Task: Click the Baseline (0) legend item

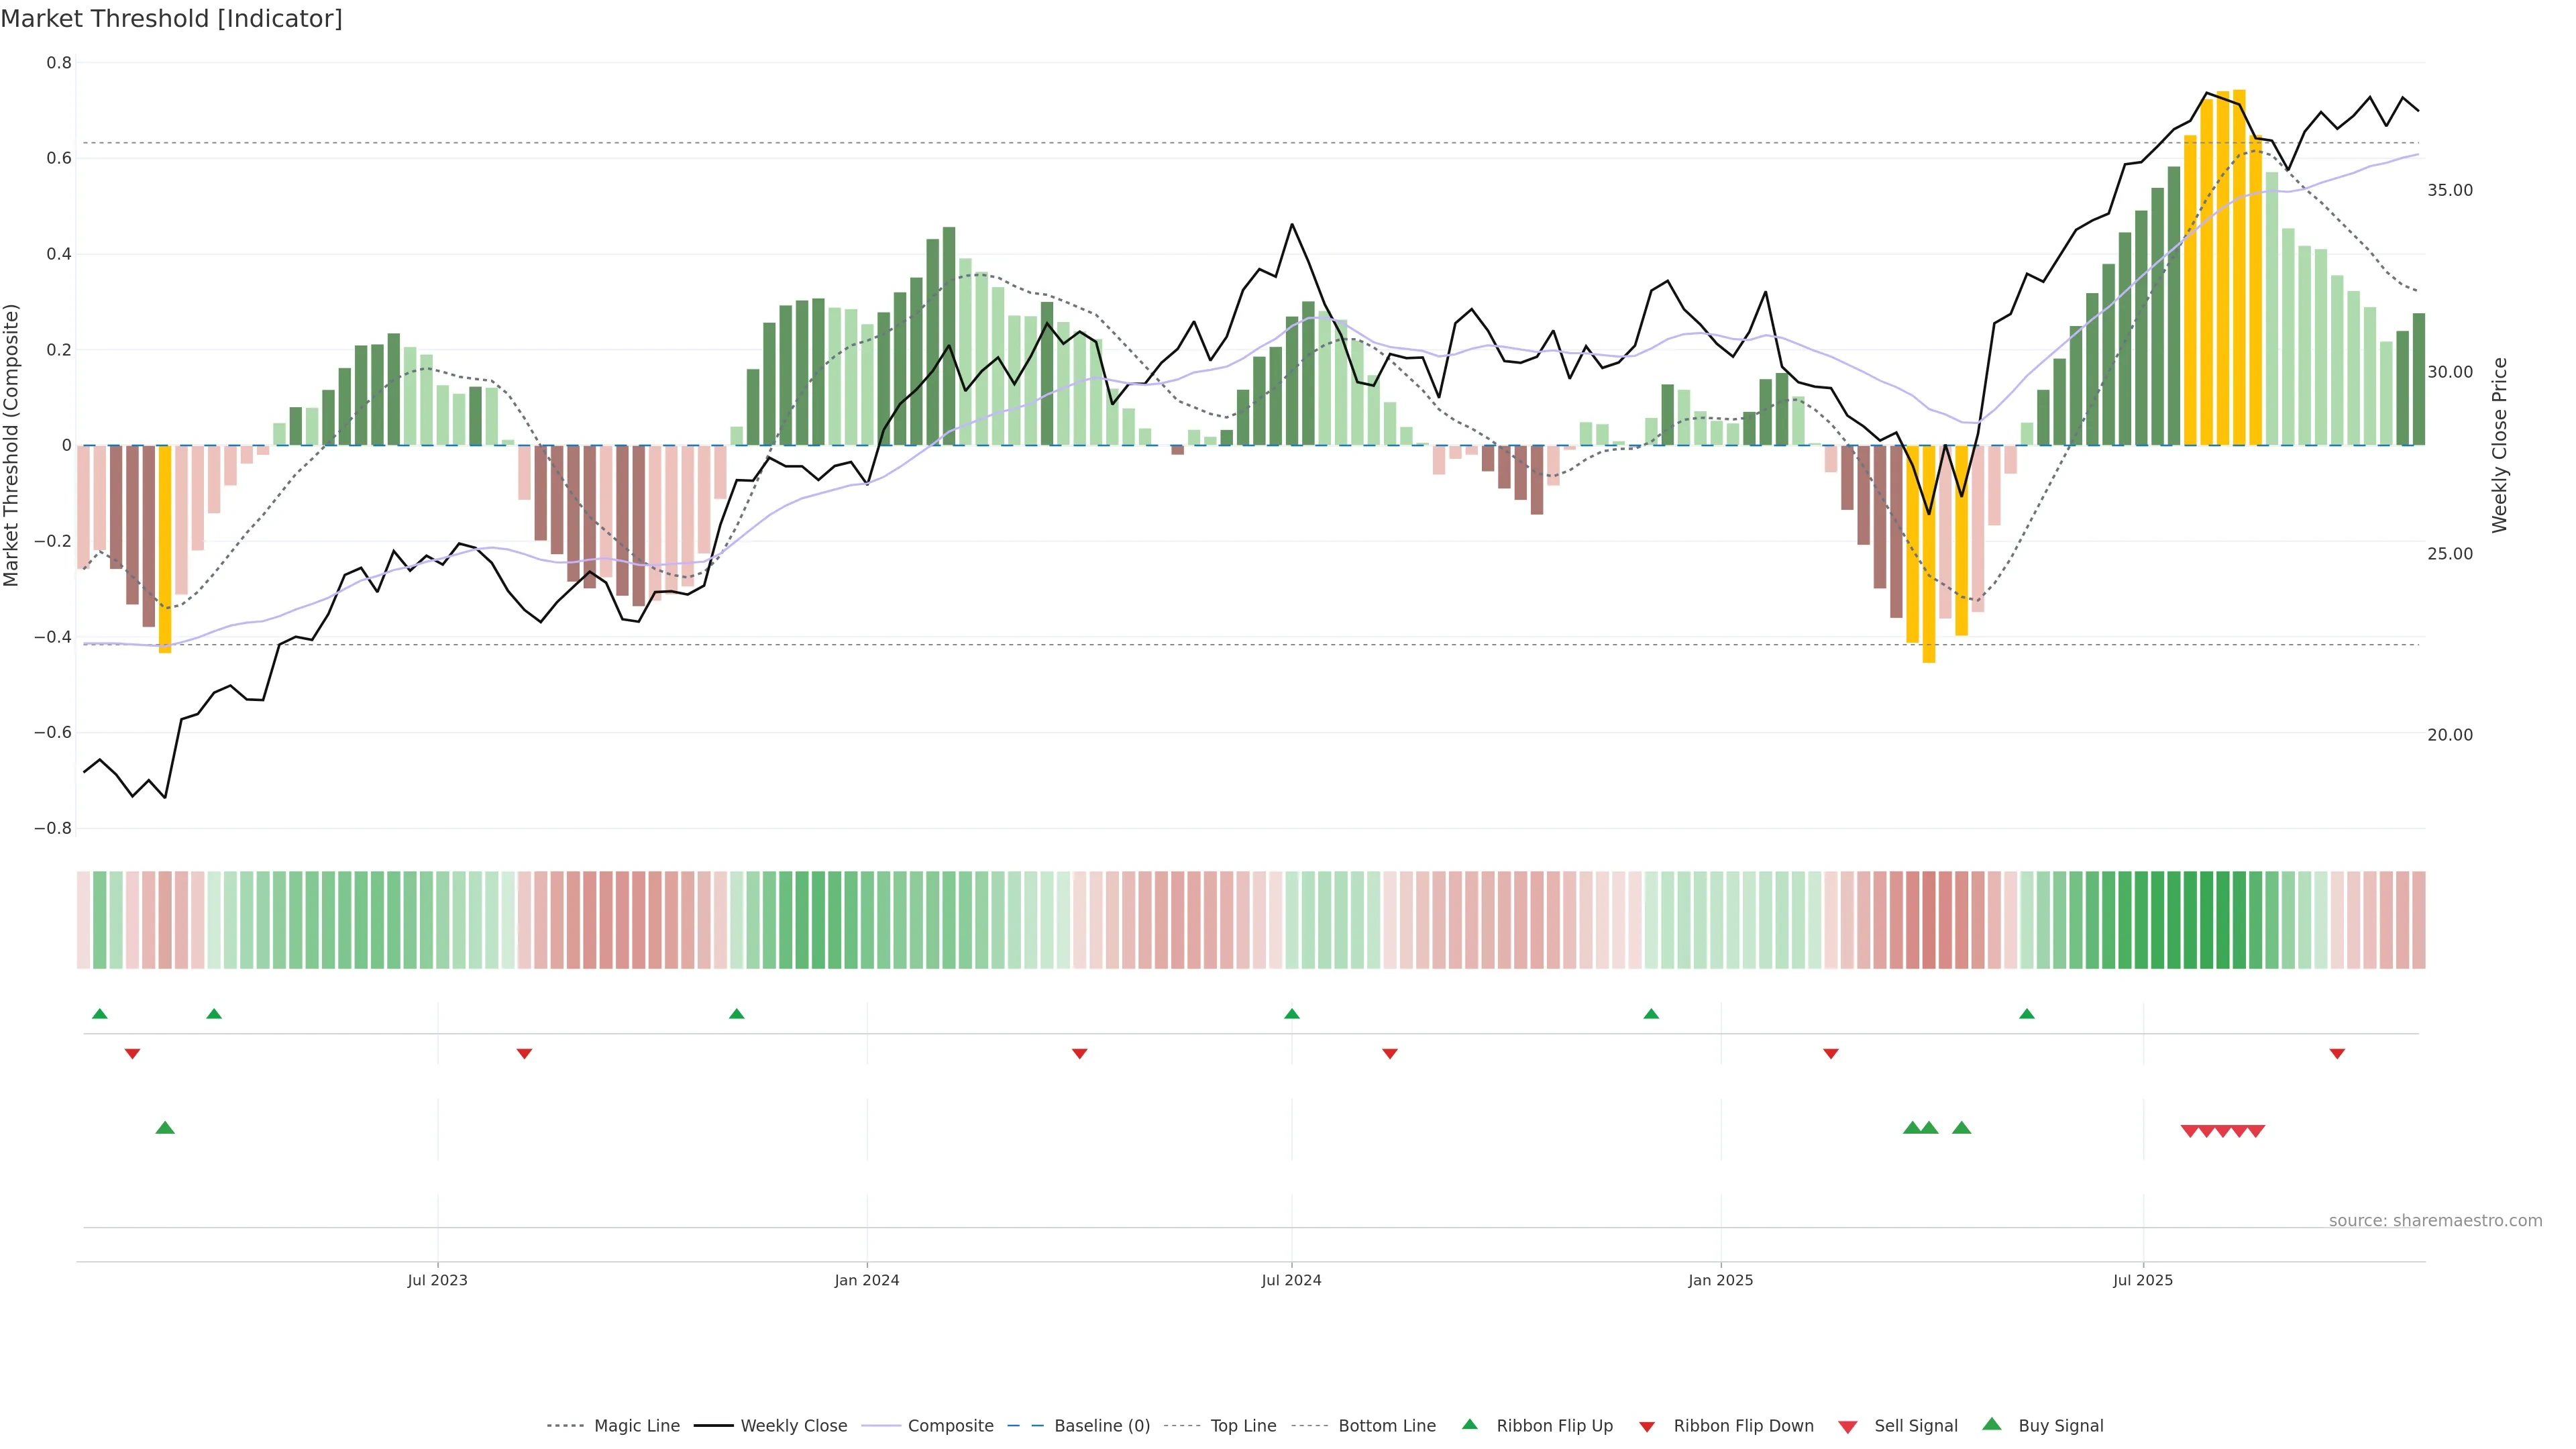Action: coord(1101,1426)
